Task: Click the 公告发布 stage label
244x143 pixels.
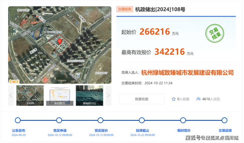Action: (x=18, y=130)
